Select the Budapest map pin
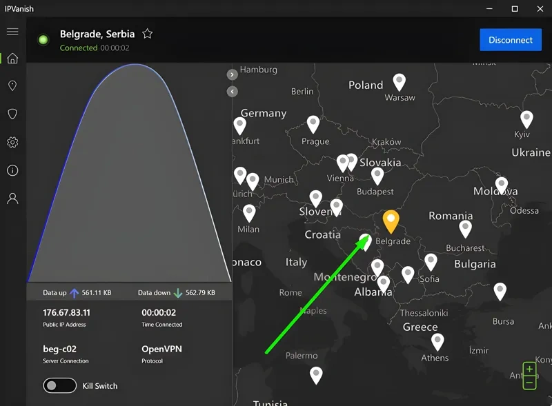This screenshot has height=406, width=552. click(x=377, y=176)
